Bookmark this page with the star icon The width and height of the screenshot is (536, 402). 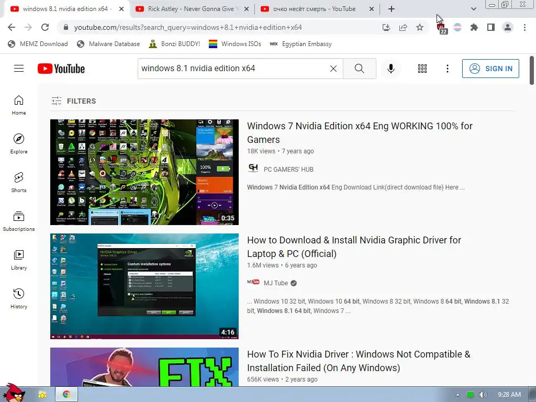tap(420, 27)
